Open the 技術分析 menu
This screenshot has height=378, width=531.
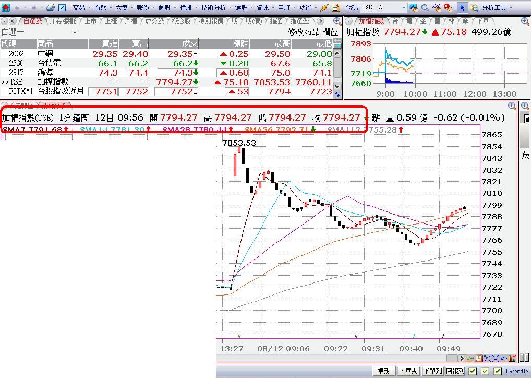[x=213, y=7]
